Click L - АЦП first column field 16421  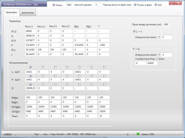click(31, 72)
